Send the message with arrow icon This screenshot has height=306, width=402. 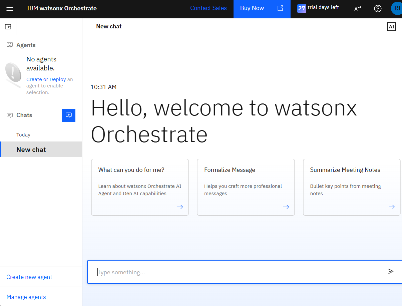391,272
